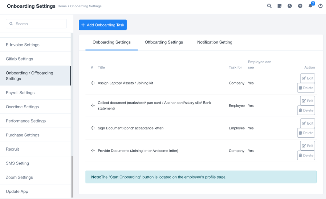Viewport: 326px width, 199px height.
Task: Open the notifications bell icon
Action: point(310,6)
